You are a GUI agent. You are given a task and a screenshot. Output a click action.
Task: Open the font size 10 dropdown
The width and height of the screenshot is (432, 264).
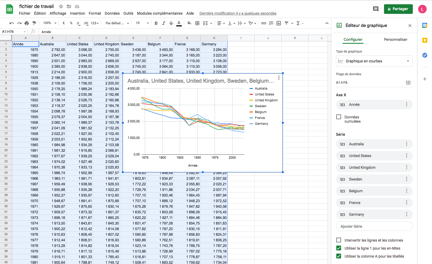142,23
